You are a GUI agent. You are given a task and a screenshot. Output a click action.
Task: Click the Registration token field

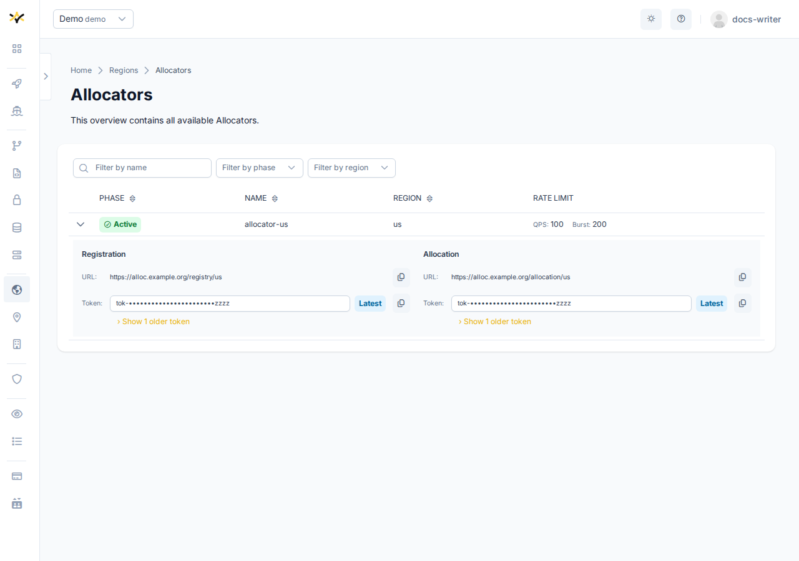click(230, 304)
